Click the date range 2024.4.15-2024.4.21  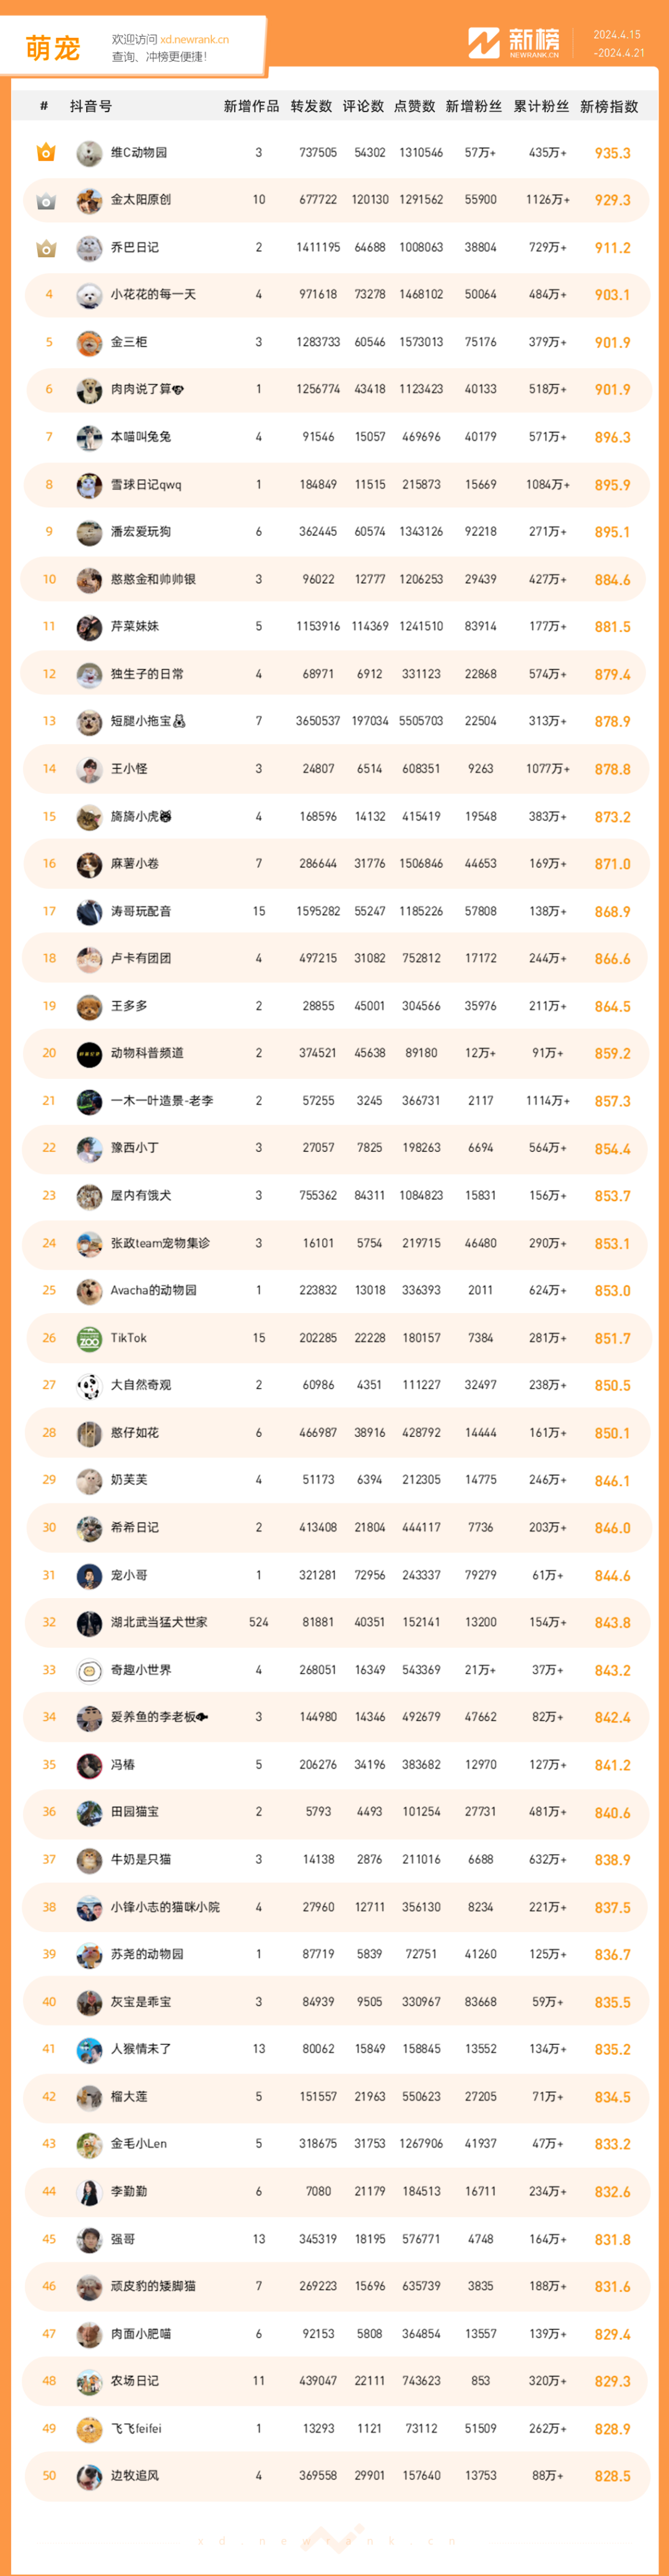click(618, 44)
